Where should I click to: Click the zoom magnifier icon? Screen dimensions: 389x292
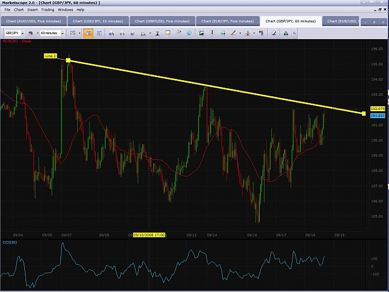point(143,33)
